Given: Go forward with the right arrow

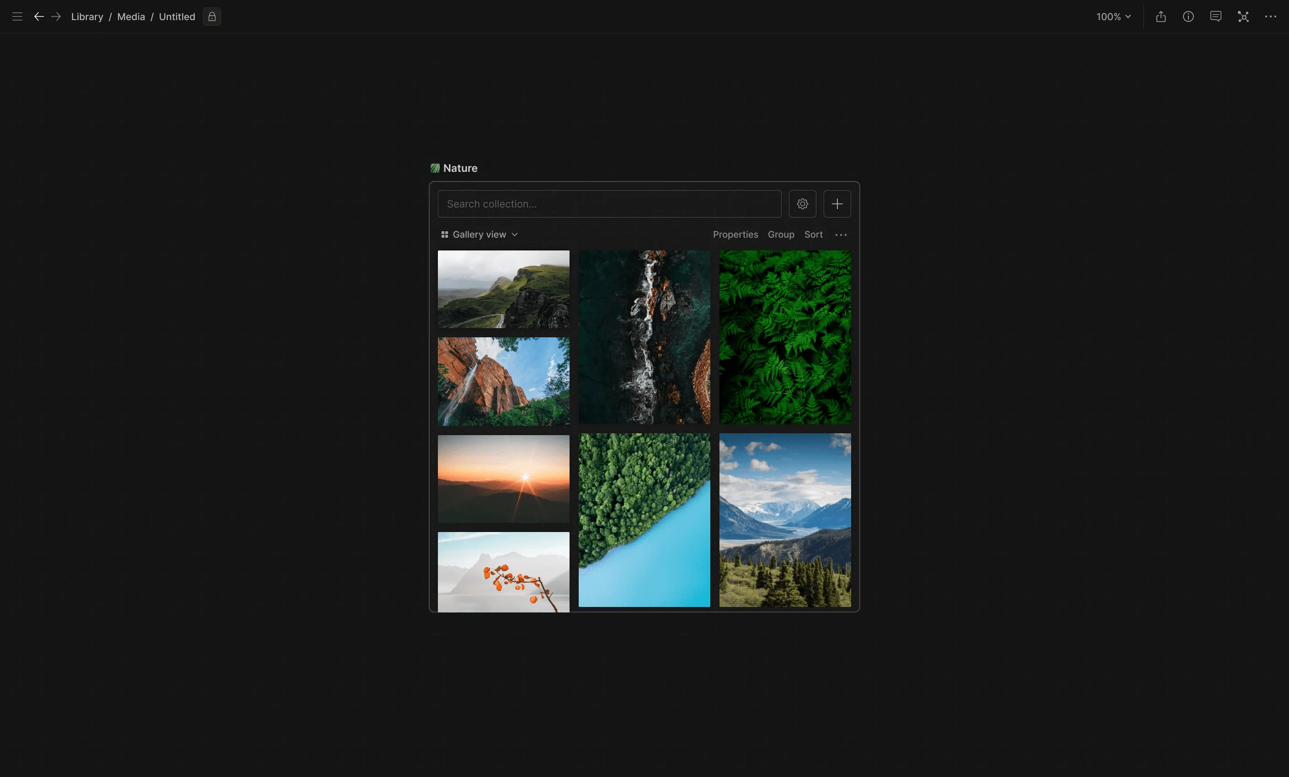Looking at the screenshot, I should (56, 17).
